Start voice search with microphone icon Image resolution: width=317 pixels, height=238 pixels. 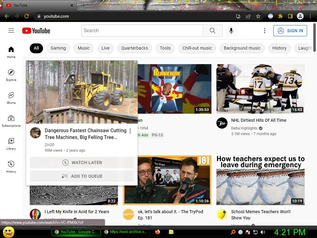point(231,31)
